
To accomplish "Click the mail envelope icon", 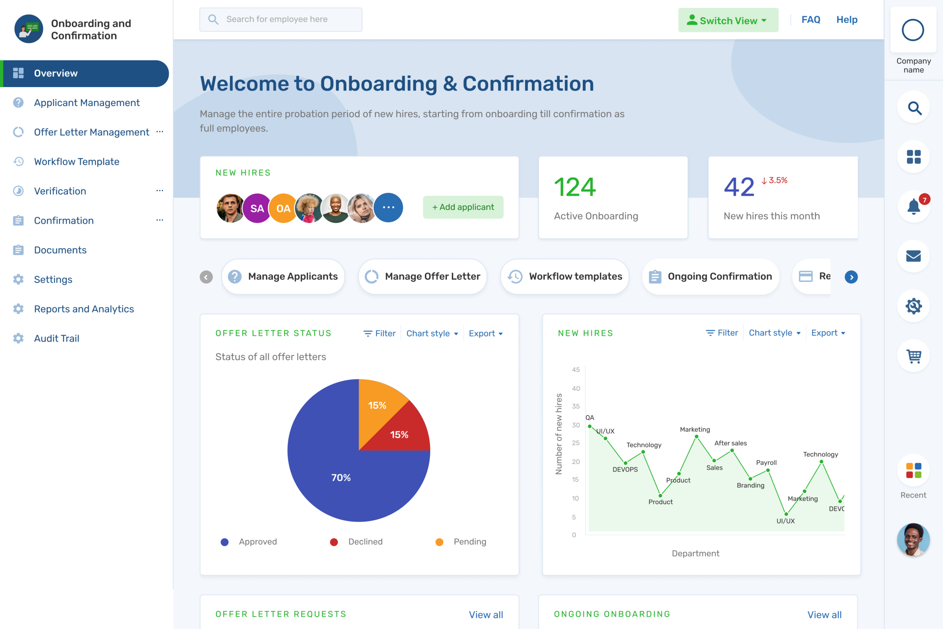I will pyautogui.click(x=913, y=256).
